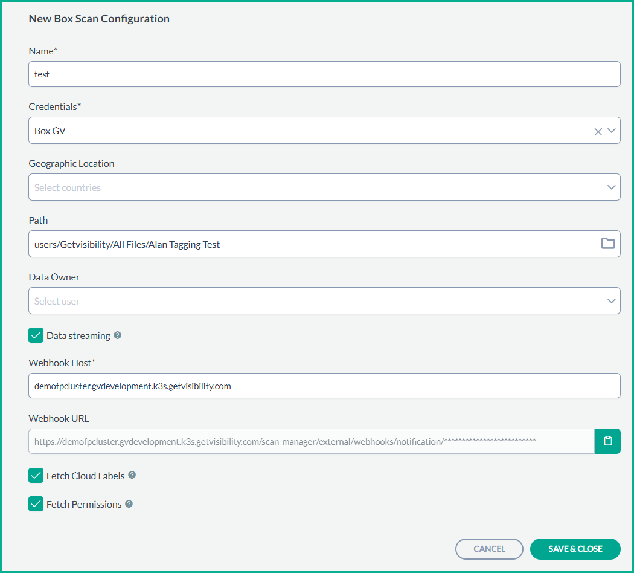Click help icon beside Fetch Cloud Labels
The image size is (634, 573).
click(x=132, y=475)
